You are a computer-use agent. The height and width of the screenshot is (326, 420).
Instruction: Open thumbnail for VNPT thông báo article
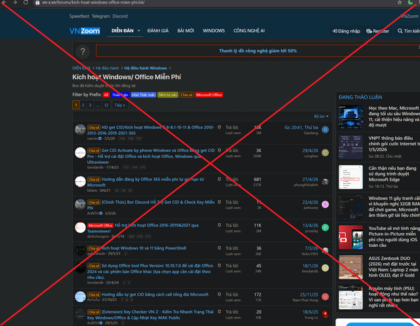pyautogui.click(x=350, y=147)
